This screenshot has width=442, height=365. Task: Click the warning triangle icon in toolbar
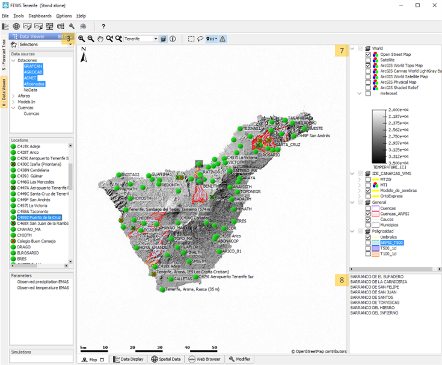223,39
